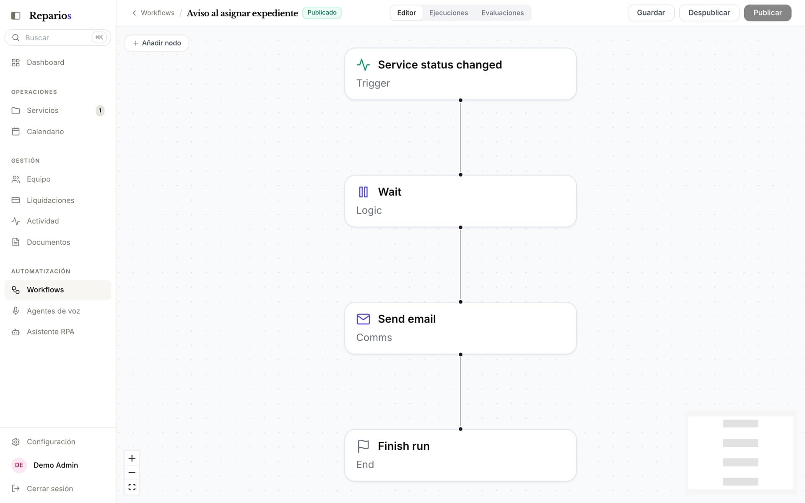Open the Workflows breadcrumb link

(158, 13)
